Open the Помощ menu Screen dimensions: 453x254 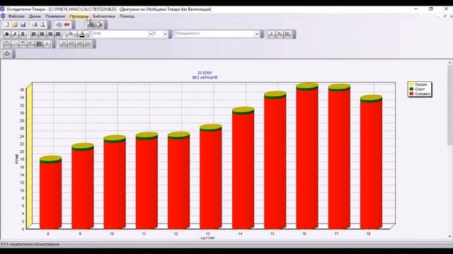tap(127, 16)
